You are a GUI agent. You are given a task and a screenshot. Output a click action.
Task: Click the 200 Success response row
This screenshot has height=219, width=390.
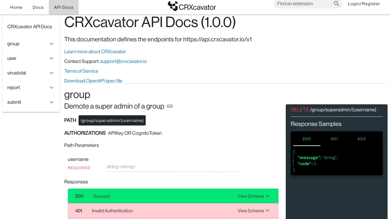point(173,196)
